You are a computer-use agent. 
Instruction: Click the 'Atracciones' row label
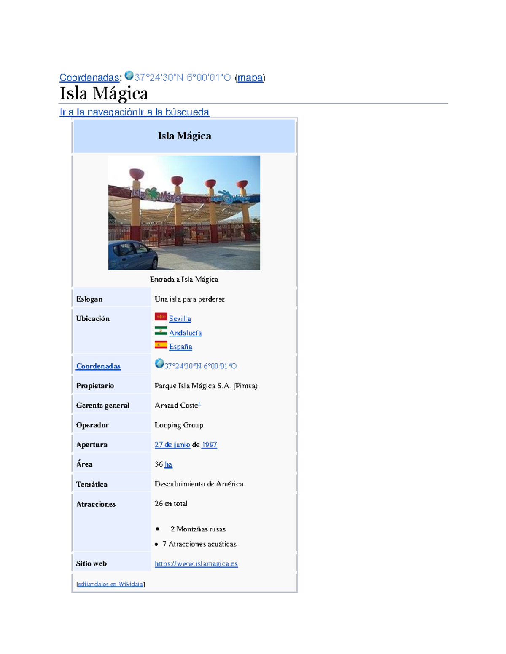click(x=96, y=504)
